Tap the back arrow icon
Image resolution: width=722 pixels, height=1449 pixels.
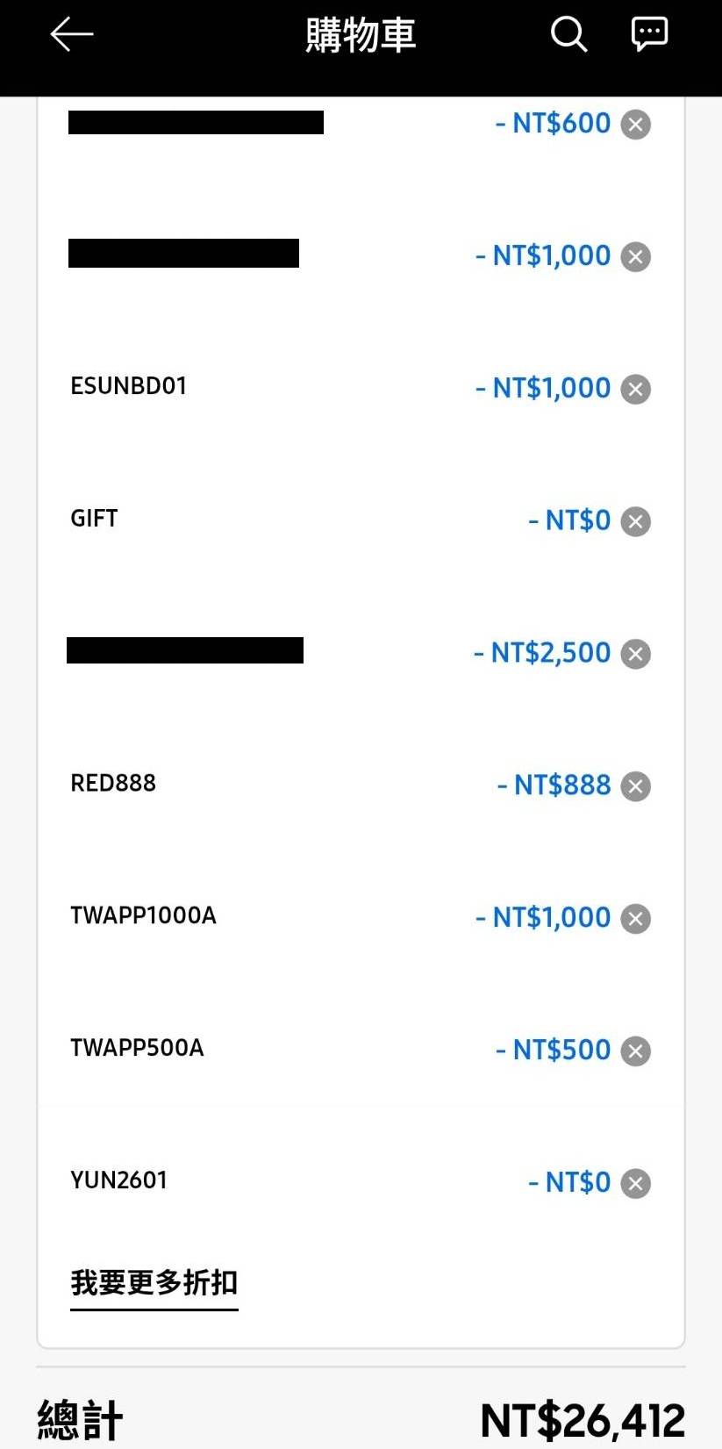[72, 35]
